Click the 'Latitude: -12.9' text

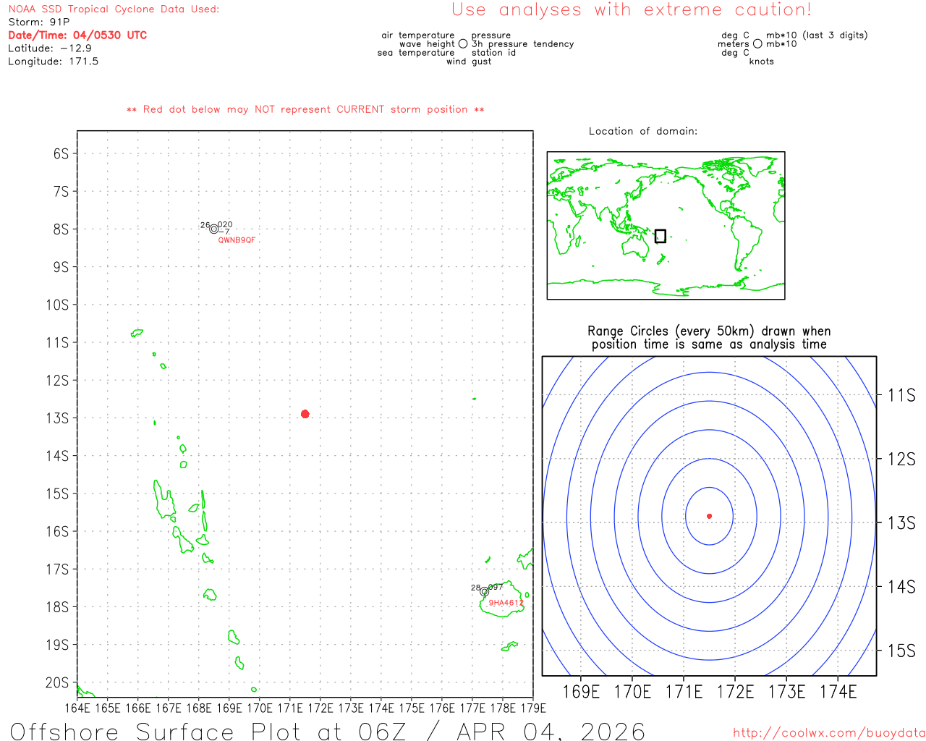[50, 48]
